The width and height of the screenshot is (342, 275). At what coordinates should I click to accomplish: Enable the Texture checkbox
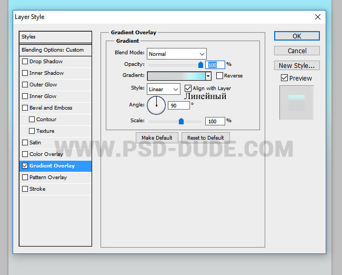tap(32, 131)
